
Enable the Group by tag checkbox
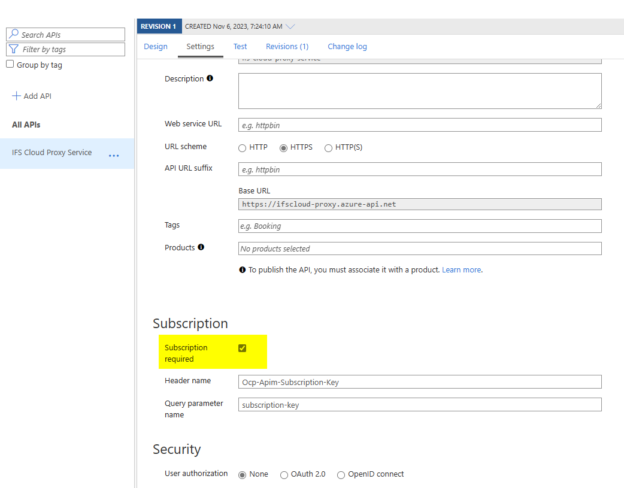point(10,65)
